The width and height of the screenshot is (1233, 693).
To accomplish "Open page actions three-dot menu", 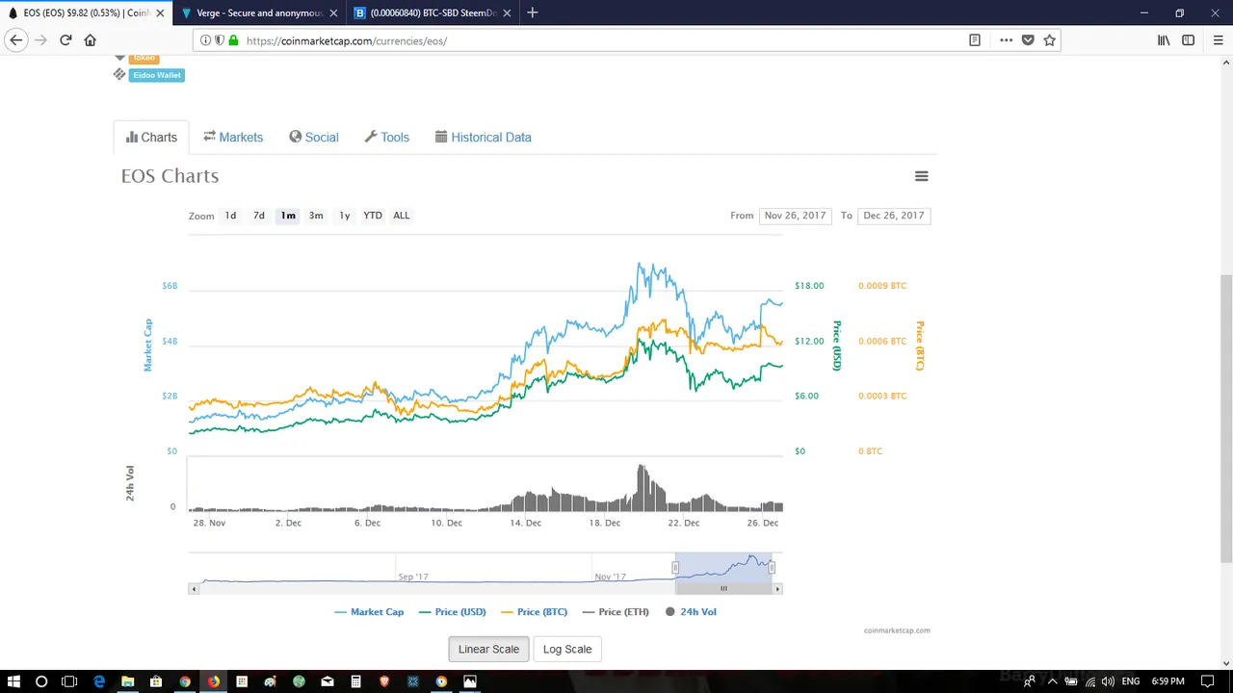I will click(1006, 40).
